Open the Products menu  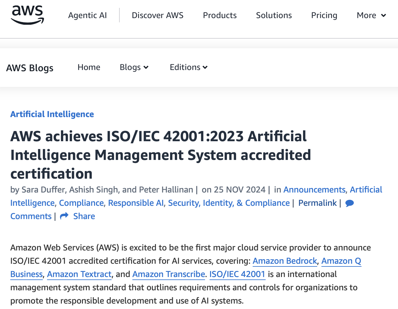(220, 15)
